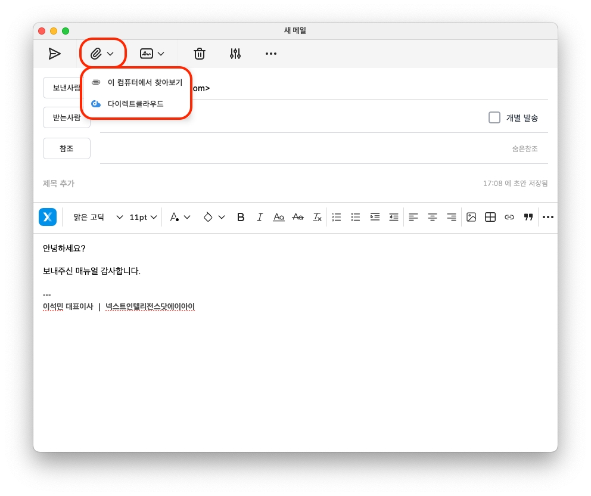Add a hyperlink with link icon
This screenshot has height=496, width=591.
(509, 217)
